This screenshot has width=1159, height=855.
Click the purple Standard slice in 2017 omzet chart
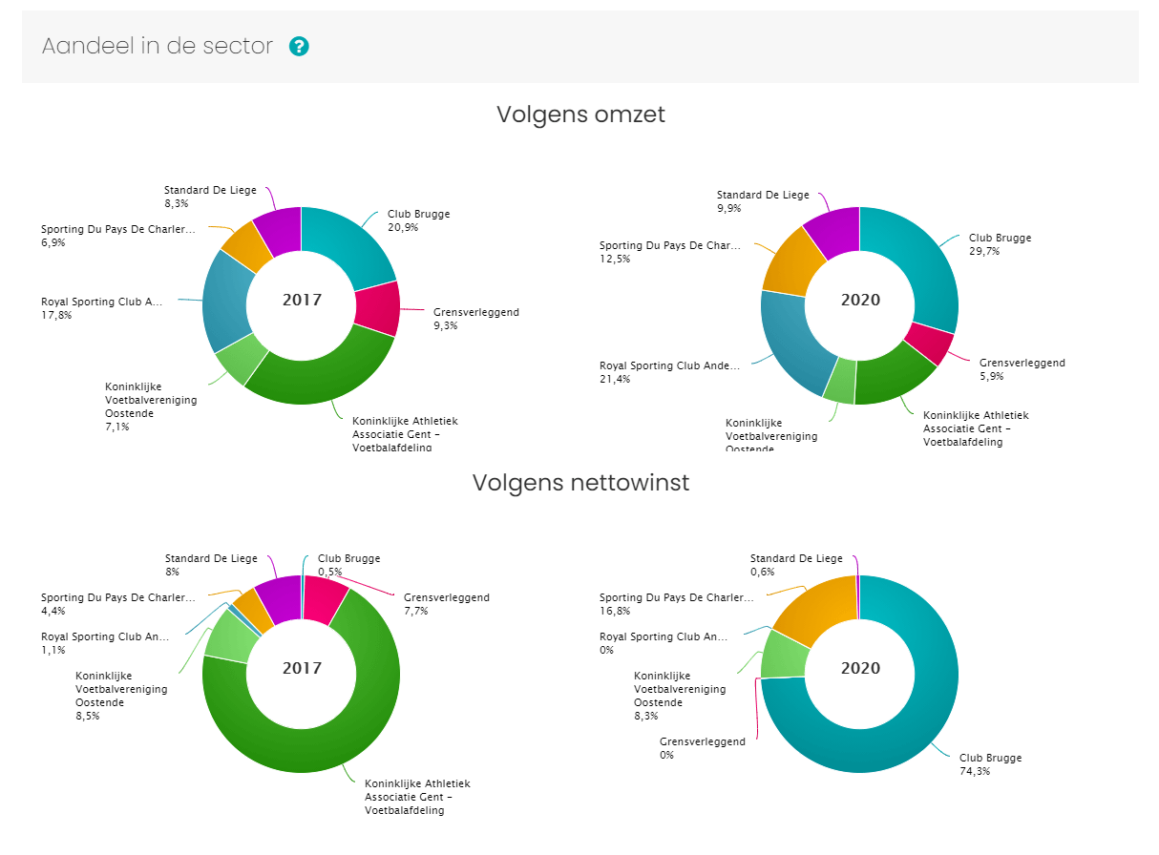(x=280, y=230)
